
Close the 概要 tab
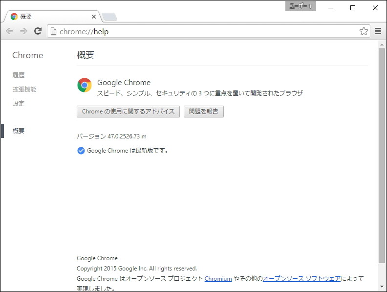tap(94, 17)
